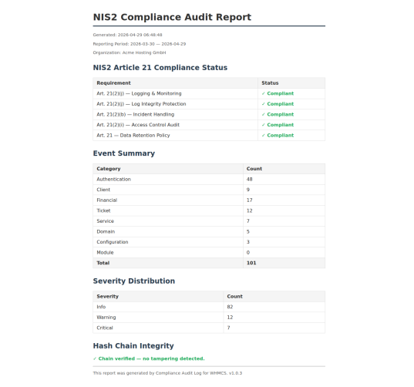Click the Warning severity count 12

230,318
